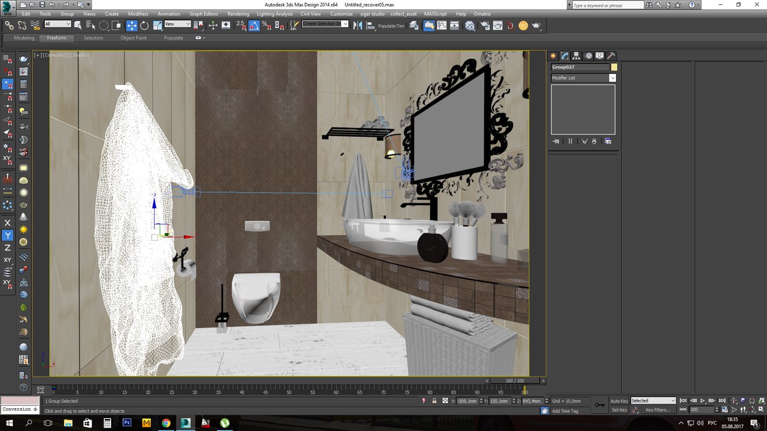Activate the Select and Rotate tool
This screenshot has height=431, width=767.
pyautogui.click(x=144, y=26)
